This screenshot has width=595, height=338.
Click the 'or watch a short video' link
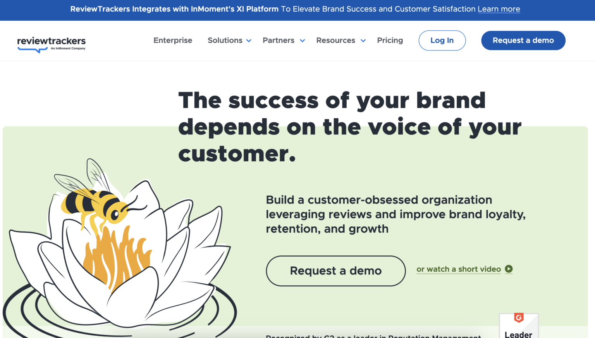tap(459, 269)
